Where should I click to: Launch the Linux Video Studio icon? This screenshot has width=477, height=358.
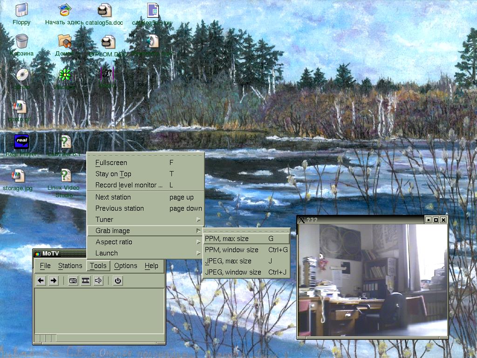(65, 176)
